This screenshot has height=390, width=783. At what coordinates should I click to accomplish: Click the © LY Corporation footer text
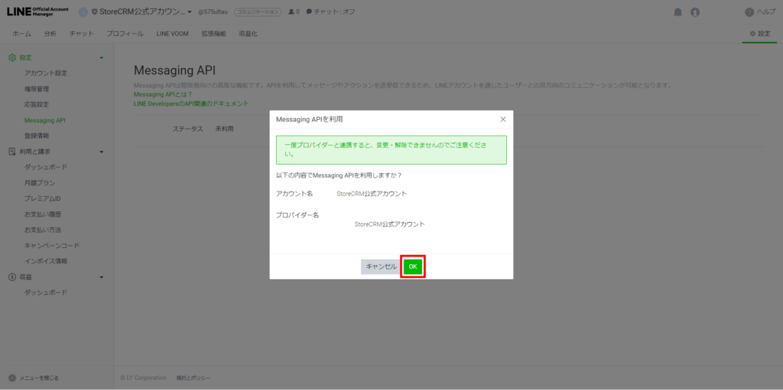tap(145, 378)
